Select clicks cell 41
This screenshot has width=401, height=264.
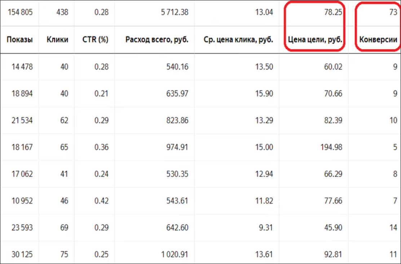pyautogui.click(x=64, y=174)
